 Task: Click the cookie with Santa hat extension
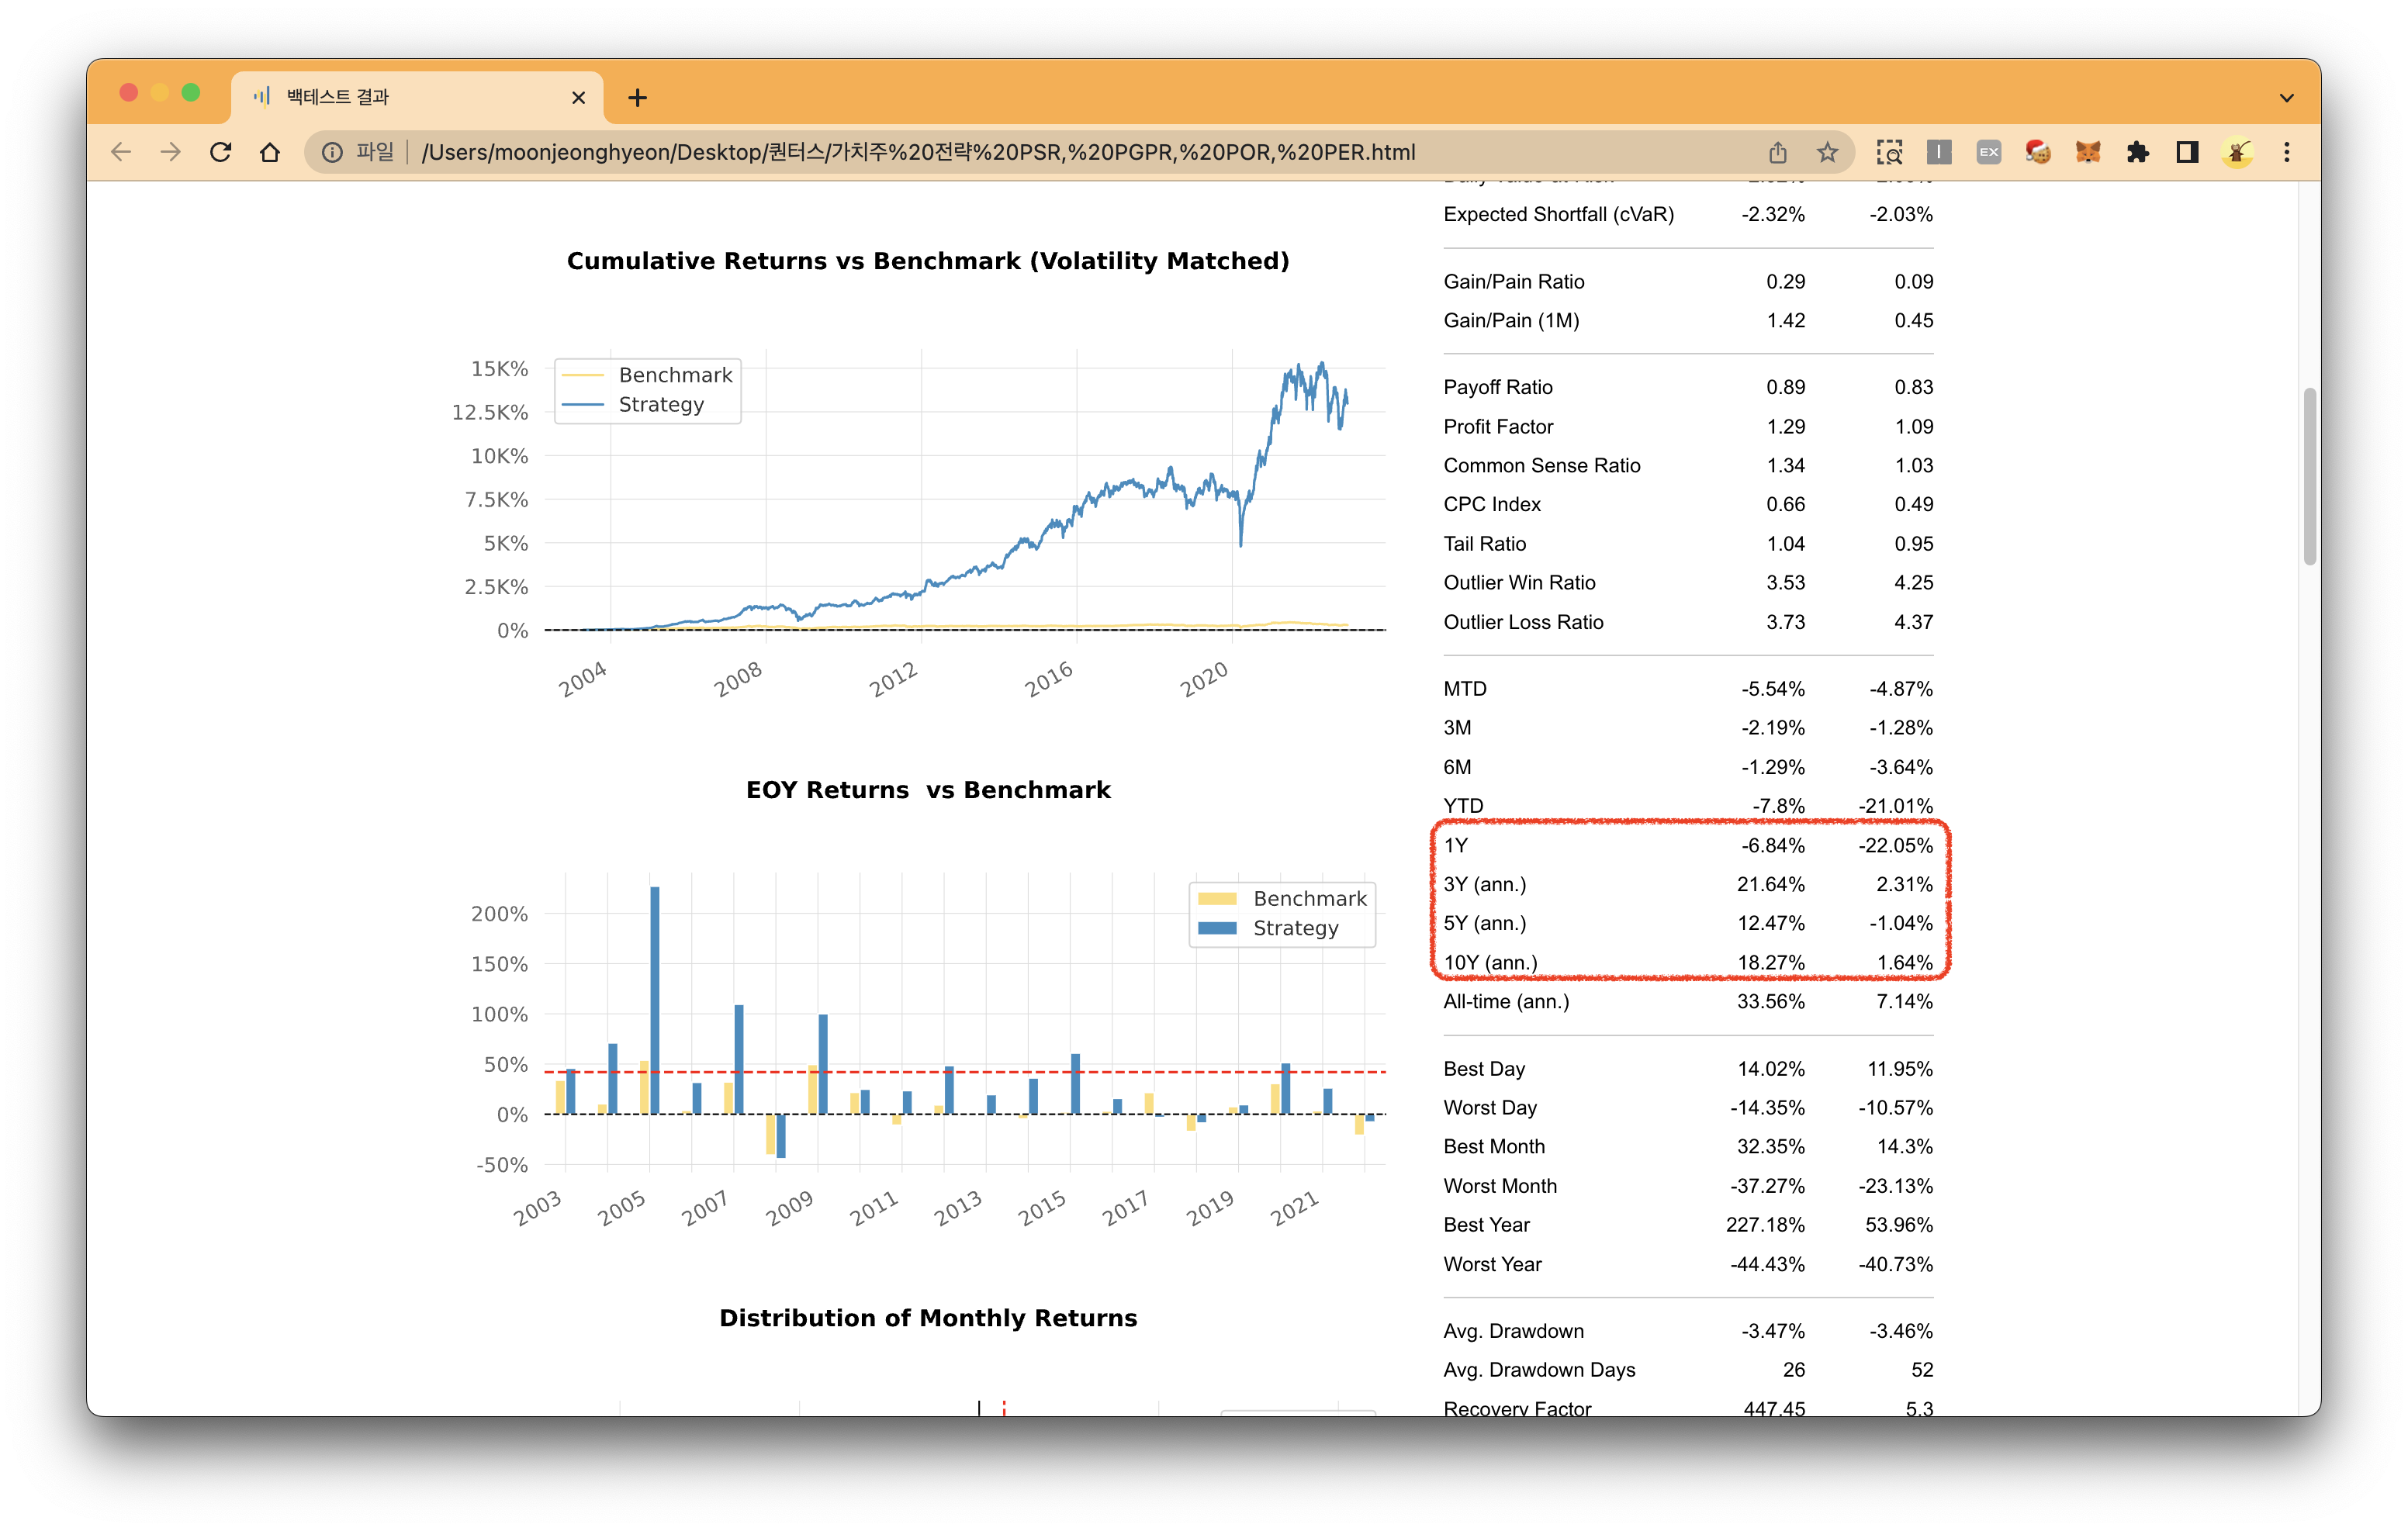pyautogui.click(x=2038, y=152)
